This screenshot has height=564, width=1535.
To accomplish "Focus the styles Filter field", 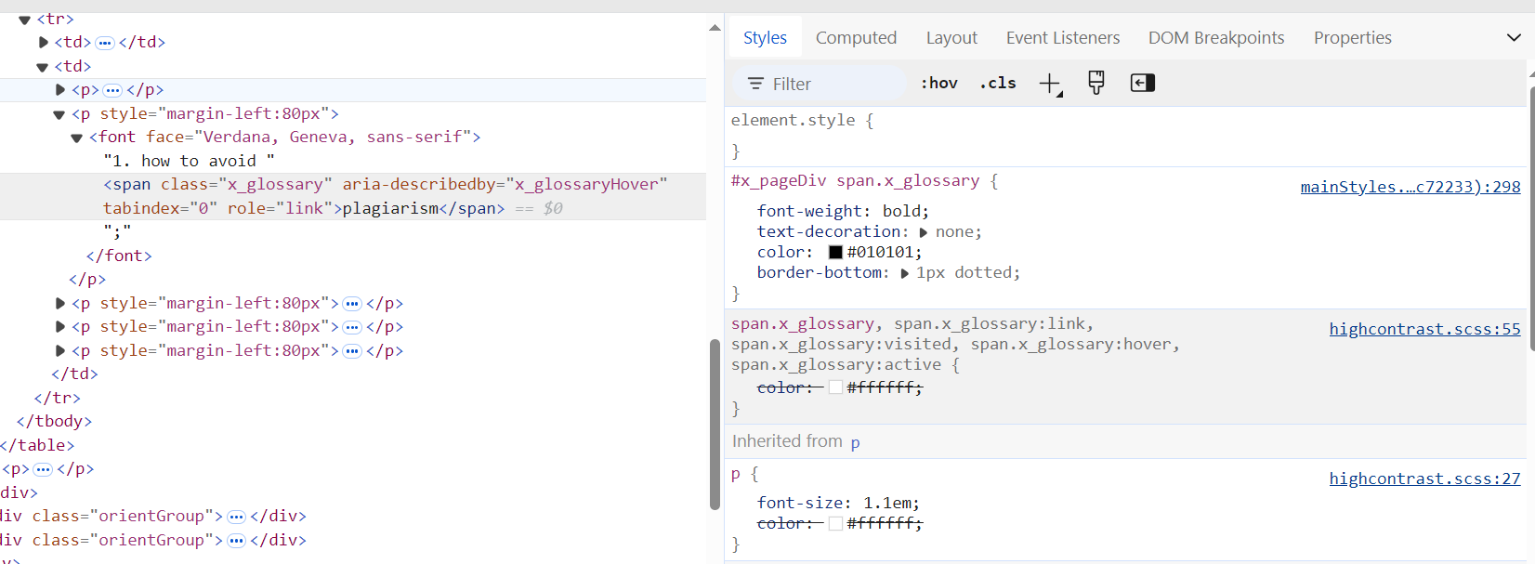I will pyautogui.click(x=820, y=84).
